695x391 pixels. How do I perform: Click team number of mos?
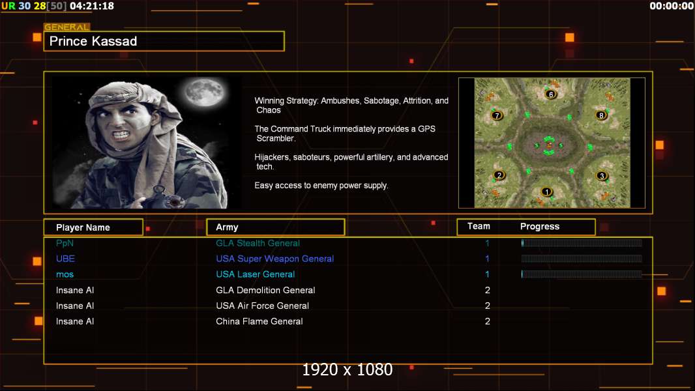click(487, 274)
